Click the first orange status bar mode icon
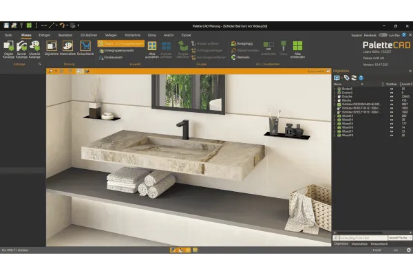The width and height of the screenshot is (413, 275). [173, 250]
